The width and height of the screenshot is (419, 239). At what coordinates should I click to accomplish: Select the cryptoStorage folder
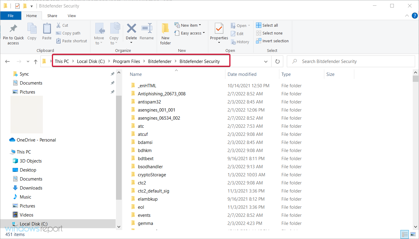152,175
